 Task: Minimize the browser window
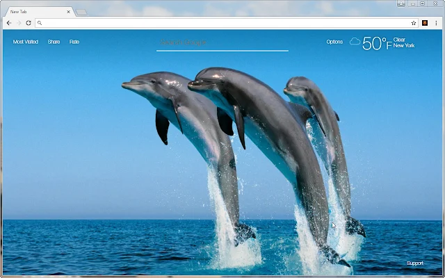(x=412, y=3)
